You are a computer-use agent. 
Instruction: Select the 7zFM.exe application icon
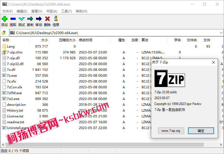click(x=4, y=93)
